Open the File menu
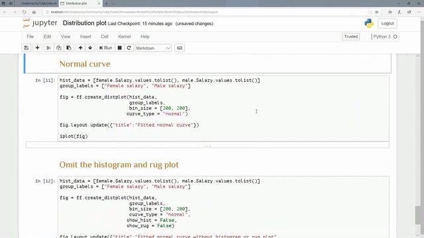The image size is (424, 238). (x=30, y=36)
